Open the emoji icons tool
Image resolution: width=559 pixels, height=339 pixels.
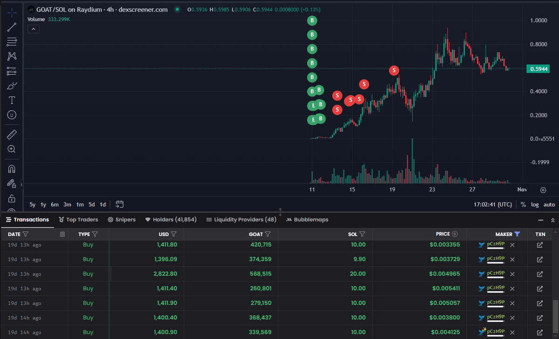pyautogui.click(x=12, y=115)
